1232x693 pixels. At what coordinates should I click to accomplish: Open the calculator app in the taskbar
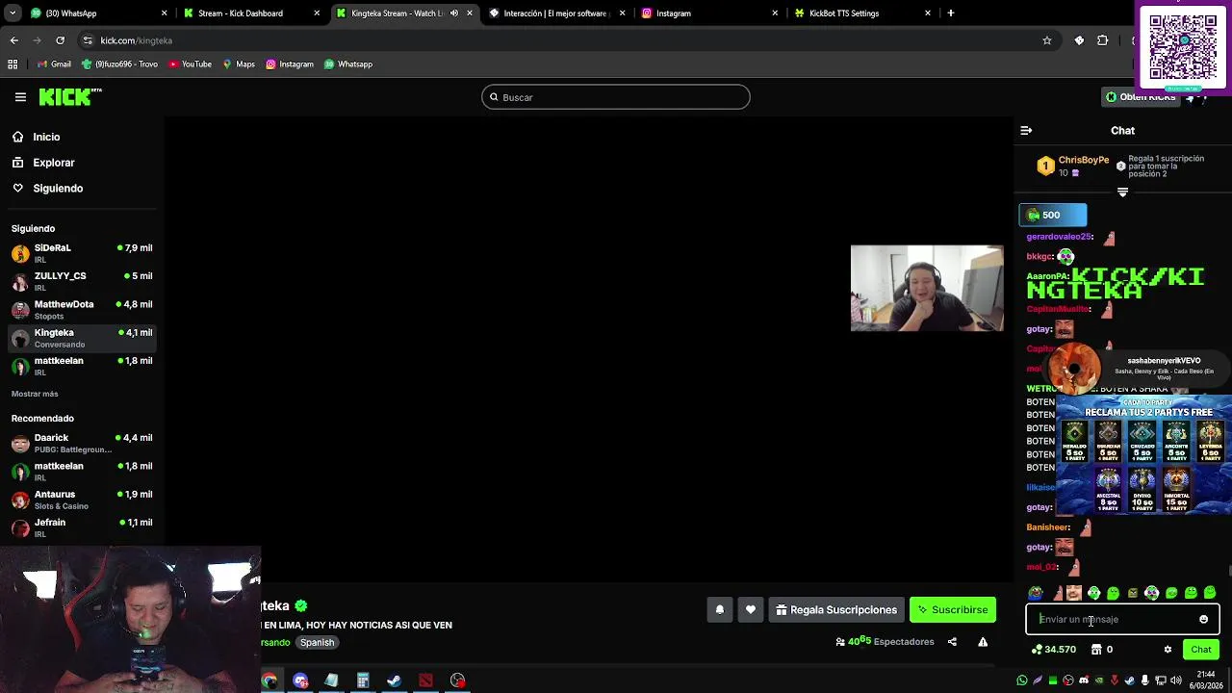[x=363, y=680]
